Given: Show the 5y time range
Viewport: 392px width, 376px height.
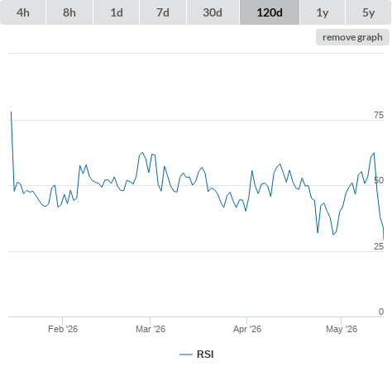Looking at the screenshot, I should click(x=368, y=12).
